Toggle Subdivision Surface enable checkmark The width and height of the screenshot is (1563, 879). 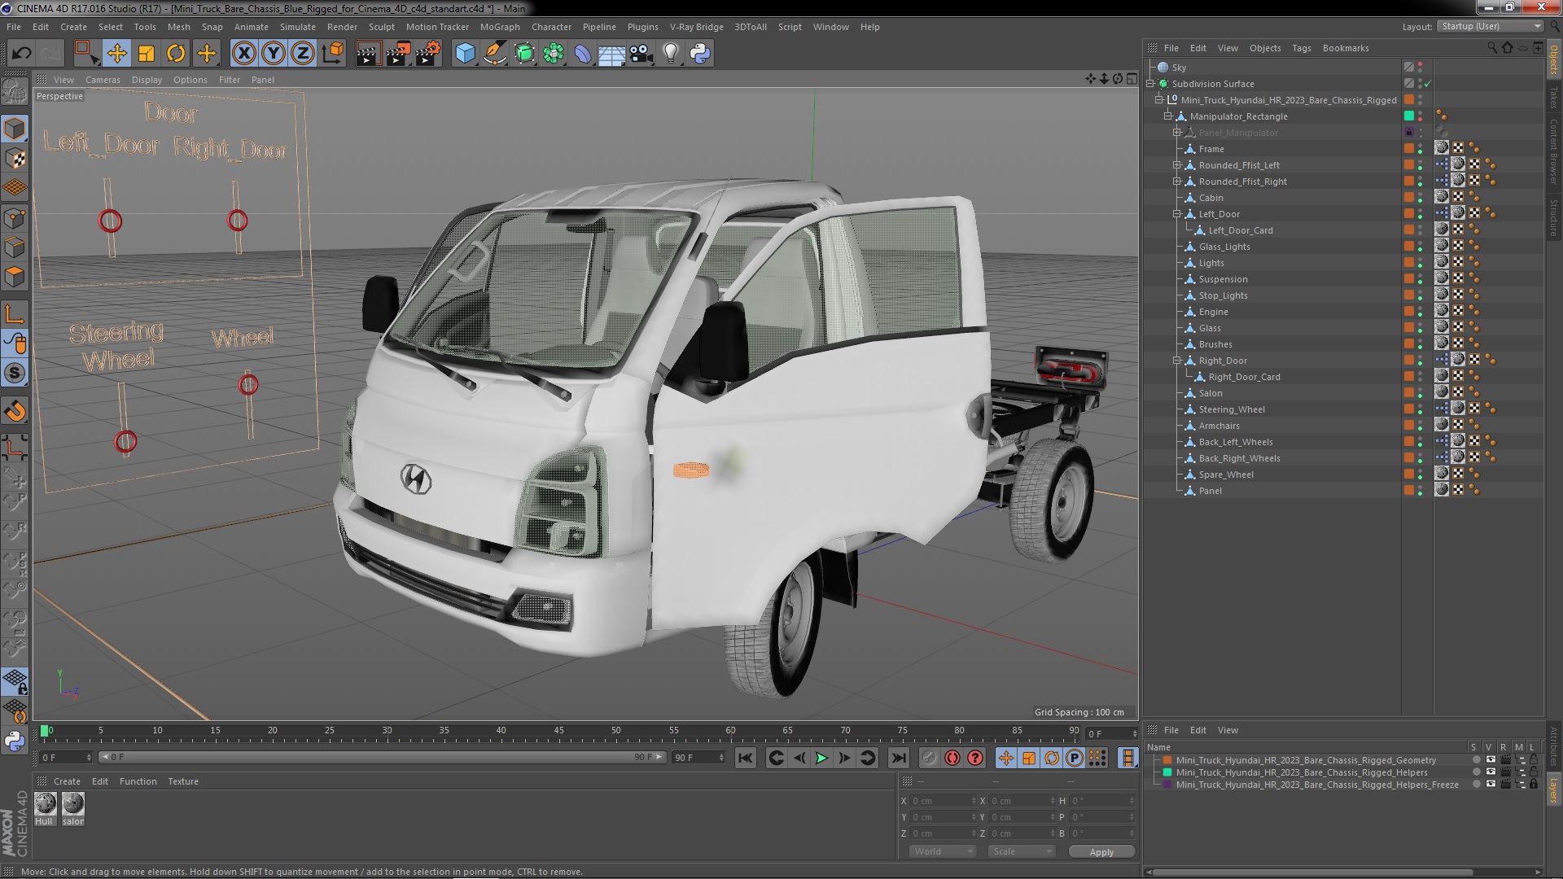pos(1428,84)
